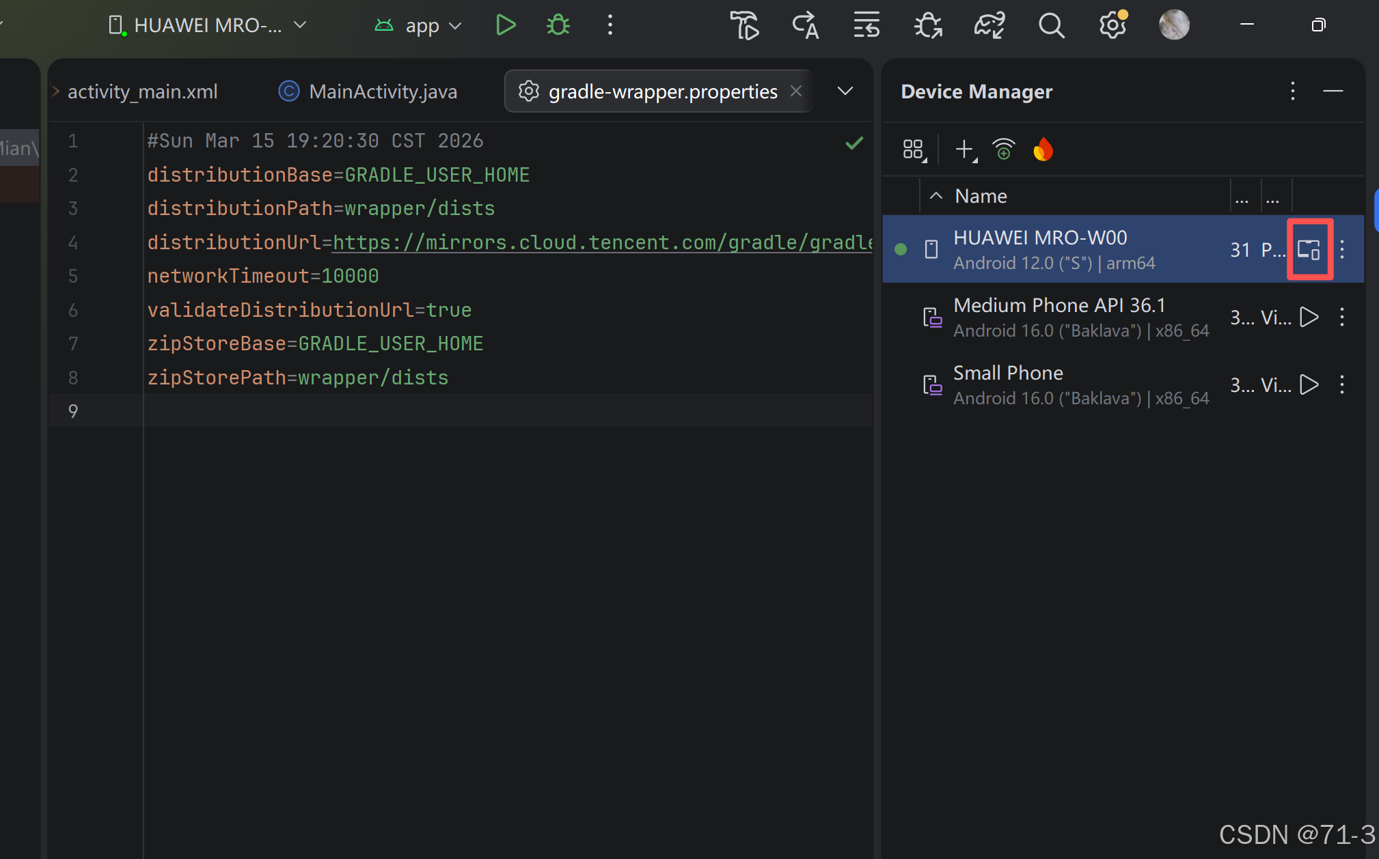Image resolution: width=1379 pixels, height=859 pixels.
Task: Switch to the activity_main.xml tab
Action: [x=142, y=91]
